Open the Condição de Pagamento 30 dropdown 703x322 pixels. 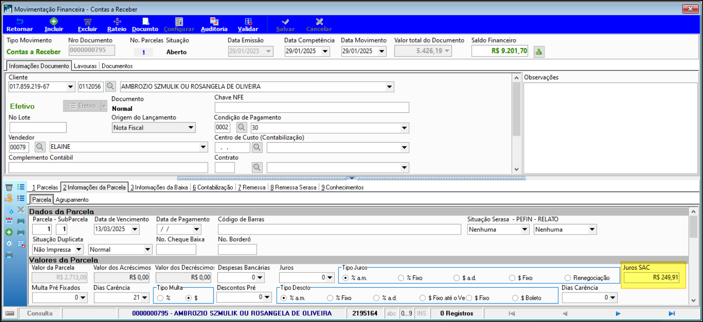click(x=404, y=128)
